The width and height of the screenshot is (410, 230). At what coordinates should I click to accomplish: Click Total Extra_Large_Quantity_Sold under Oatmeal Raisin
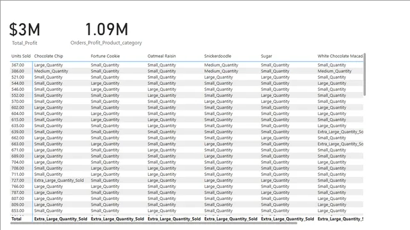(174, 219)
